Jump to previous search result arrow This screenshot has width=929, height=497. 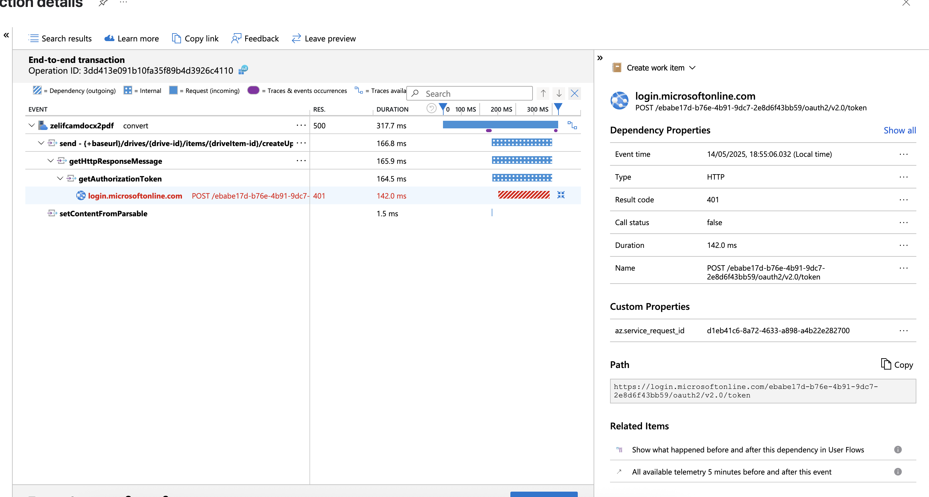(543, 94)
